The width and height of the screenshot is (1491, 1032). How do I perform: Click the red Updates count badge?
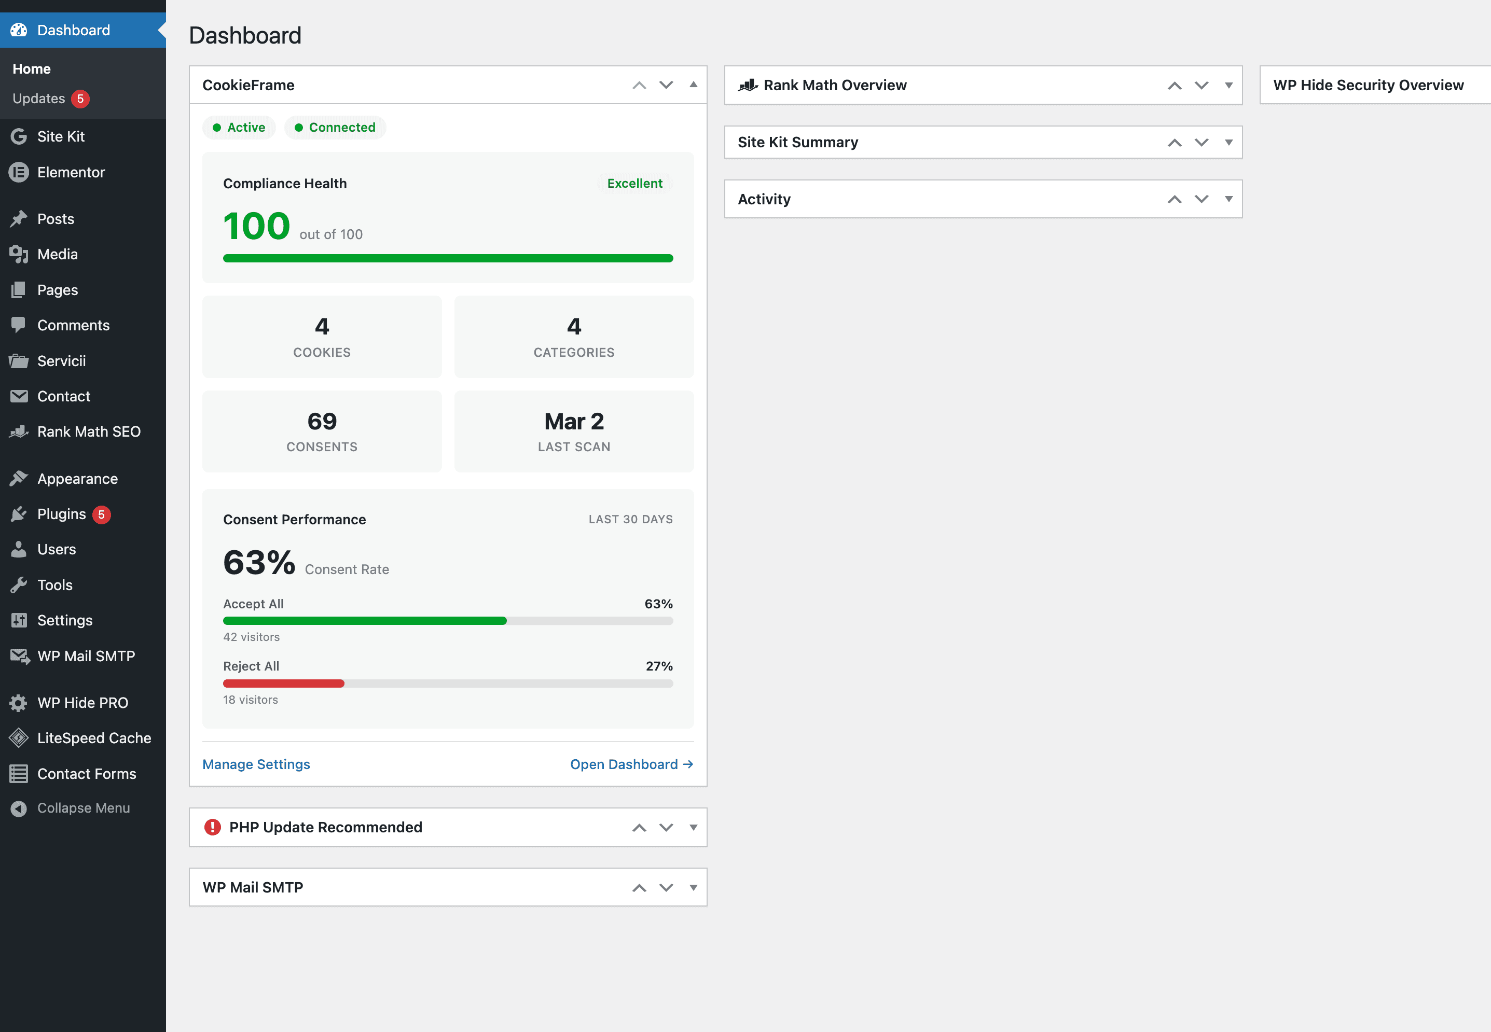[x=80, y=99]
